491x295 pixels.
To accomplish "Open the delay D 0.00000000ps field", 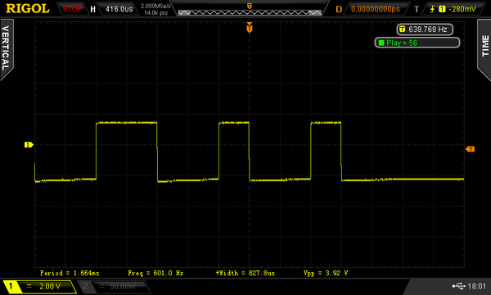I will coord(376,9).
